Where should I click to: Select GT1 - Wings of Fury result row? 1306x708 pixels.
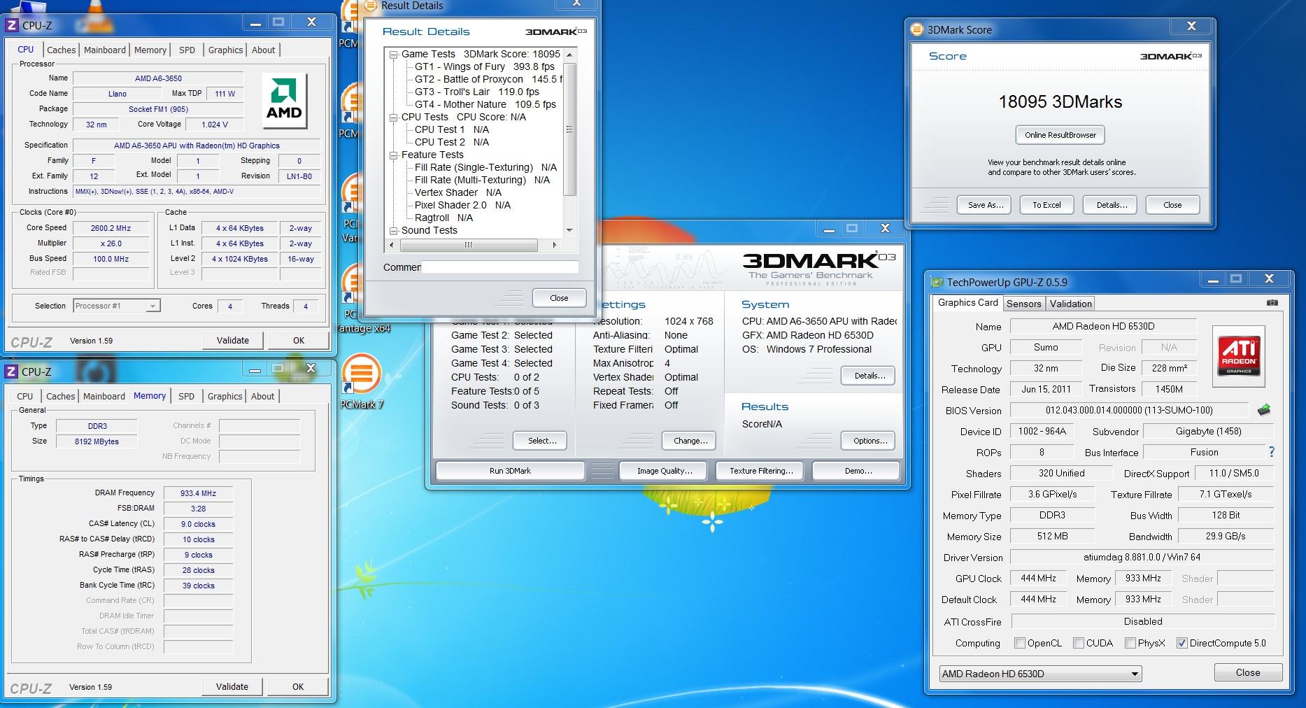point(485,67)
